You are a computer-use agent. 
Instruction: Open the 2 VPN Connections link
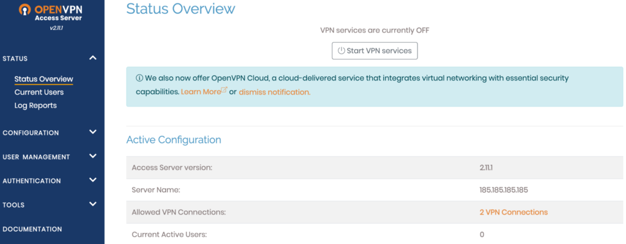pyautogui.click(x=514, y=212)
